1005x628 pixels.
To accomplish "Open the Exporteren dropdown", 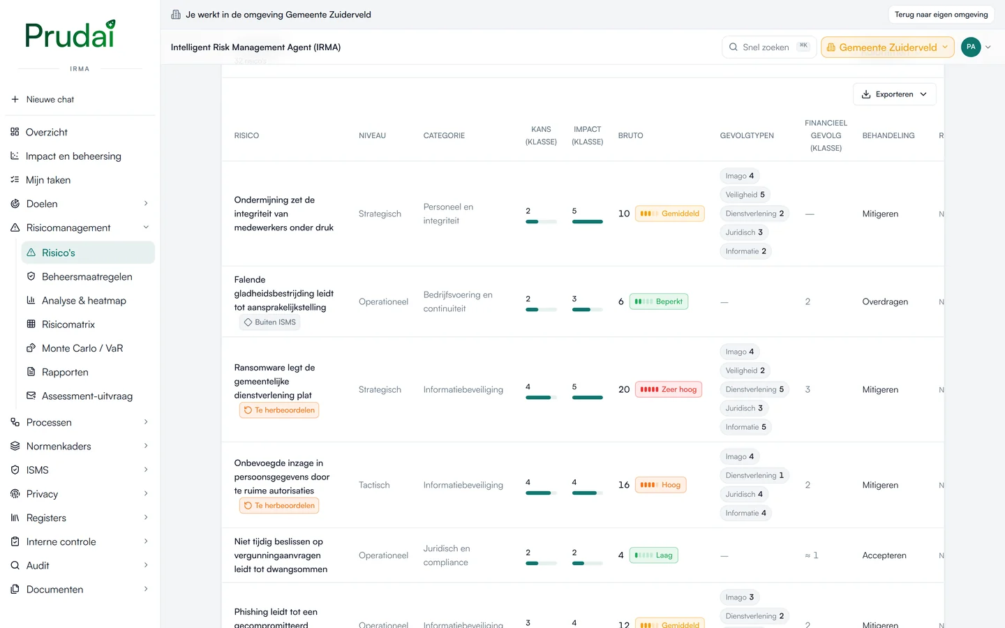I will click(x=894, y=94).
